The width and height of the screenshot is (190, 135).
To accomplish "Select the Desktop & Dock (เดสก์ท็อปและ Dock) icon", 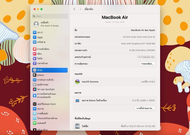I will [x=35, y=104].
